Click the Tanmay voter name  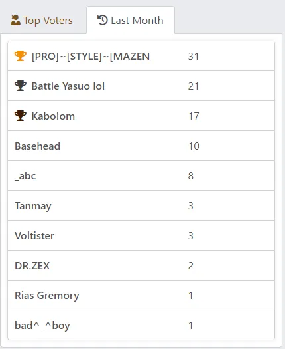(x=33, y=206)
